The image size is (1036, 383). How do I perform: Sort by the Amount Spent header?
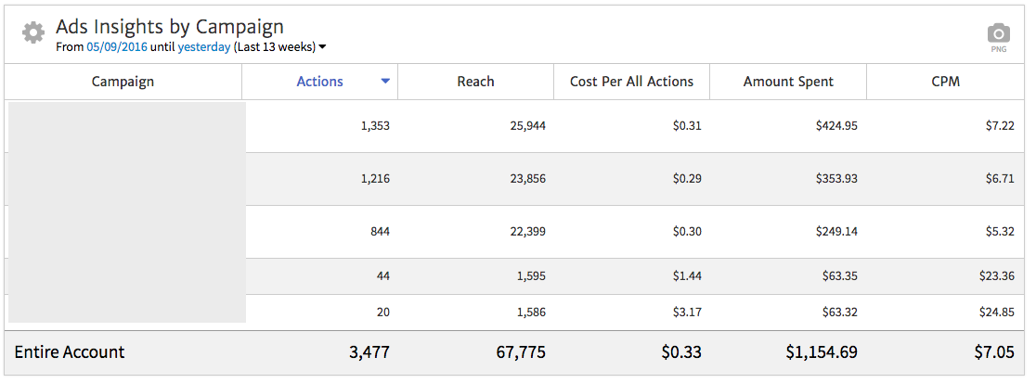coord(788,82)
